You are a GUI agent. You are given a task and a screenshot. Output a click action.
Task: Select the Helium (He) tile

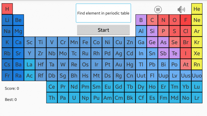click(197, 9)
